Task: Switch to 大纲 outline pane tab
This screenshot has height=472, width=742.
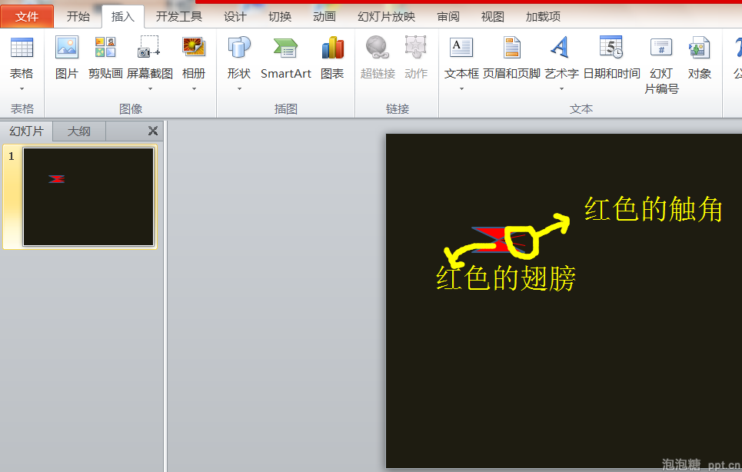Action: click(78, 131)
